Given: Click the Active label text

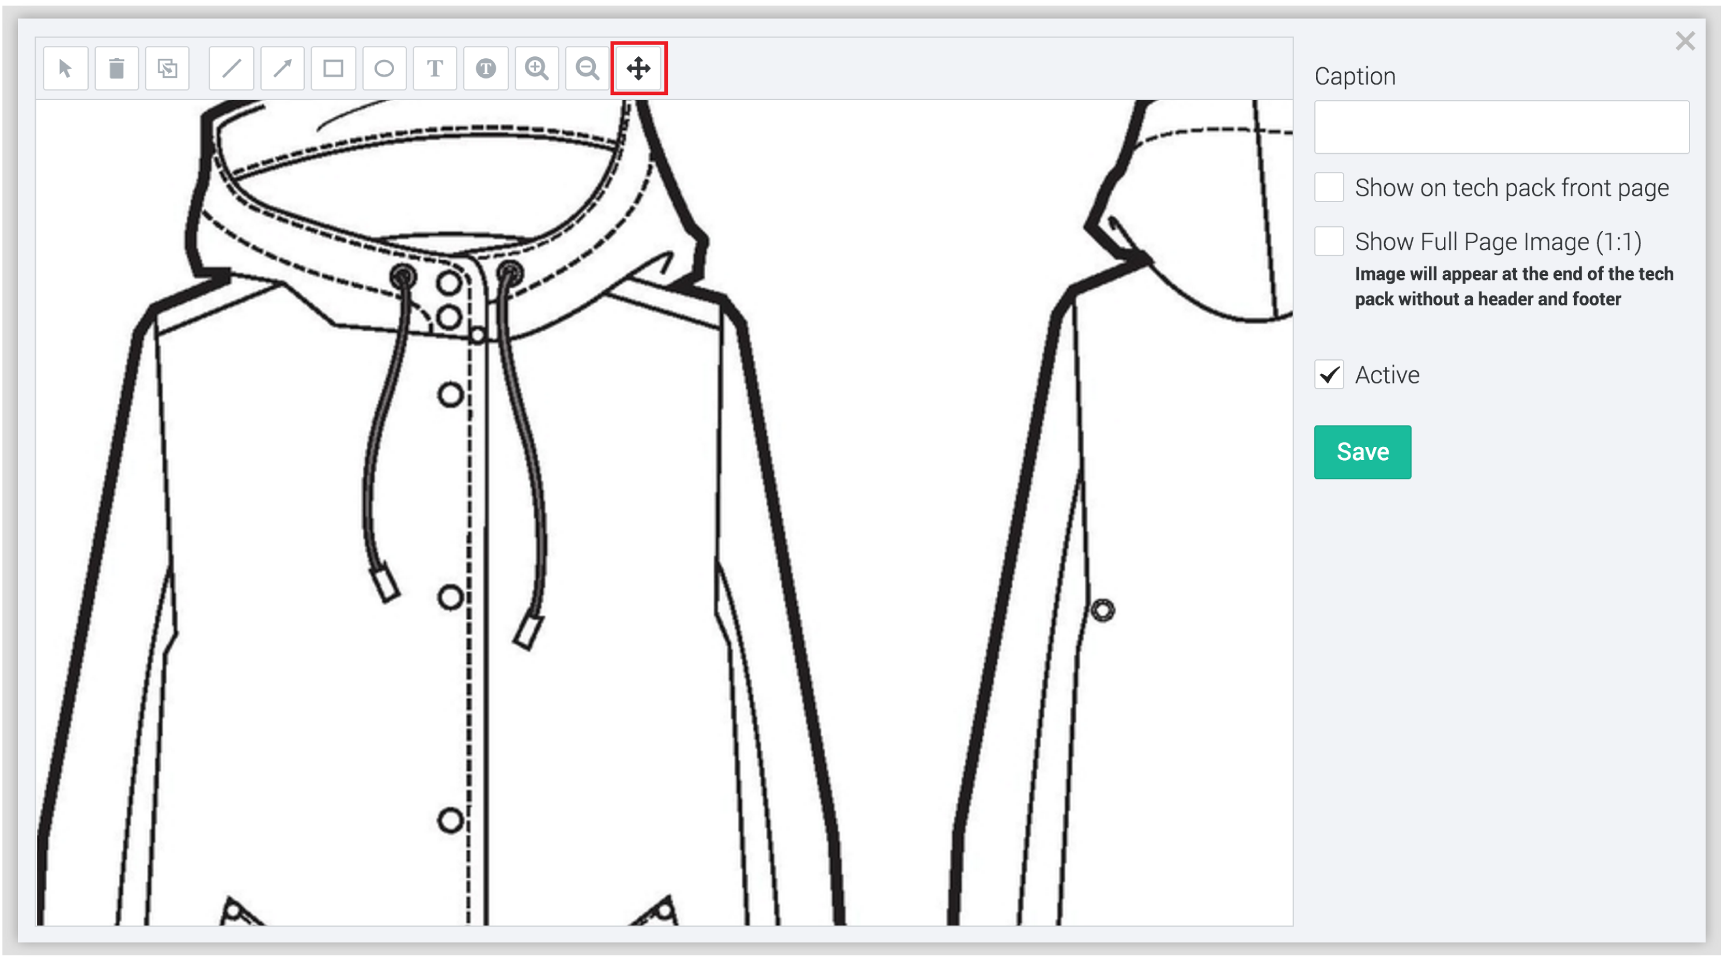Looking at the screenshot, I should pyautogui.click(x=1387, y=375).
